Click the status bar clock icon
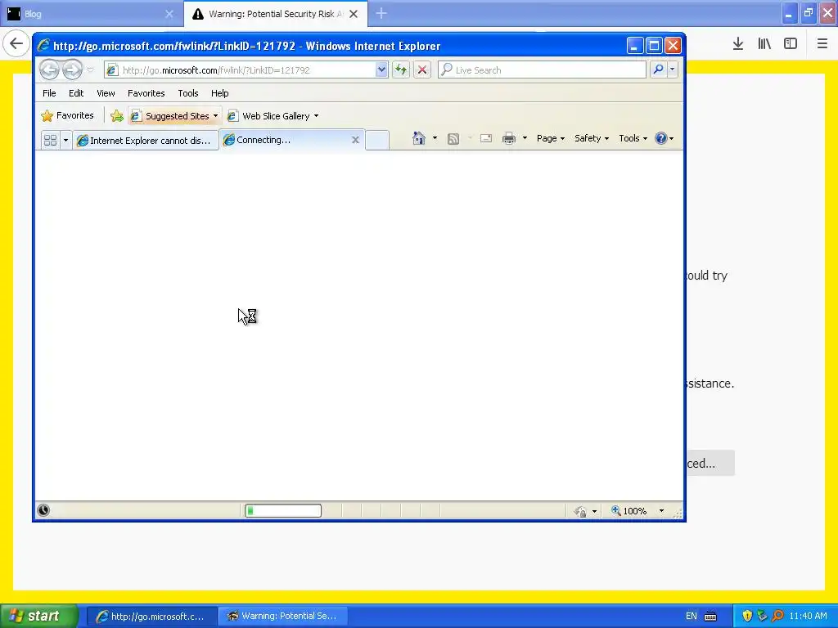The height and width of the screenshot is (628, 838). coord(43,510)
